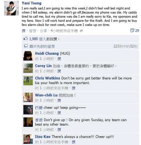Open Corey Lin's avatar thumbnail
The image size is (141, 145).
(x=28, y=68)
